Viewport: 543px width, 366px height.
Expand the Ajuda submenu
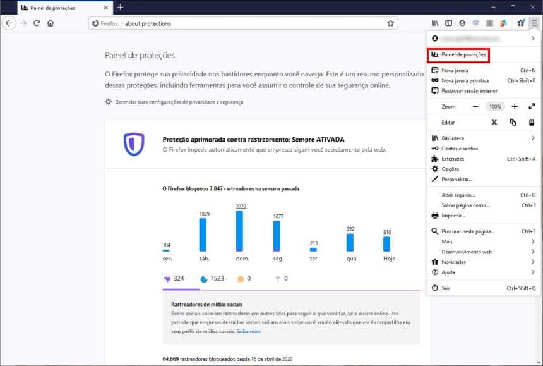pyautogui.click(x=484, y=272)
